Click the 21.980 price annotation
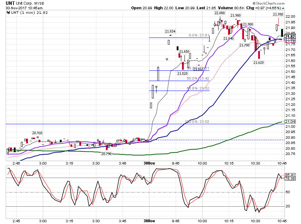Image resolution: width=301 pixels, height=224 pixels. 235,16
